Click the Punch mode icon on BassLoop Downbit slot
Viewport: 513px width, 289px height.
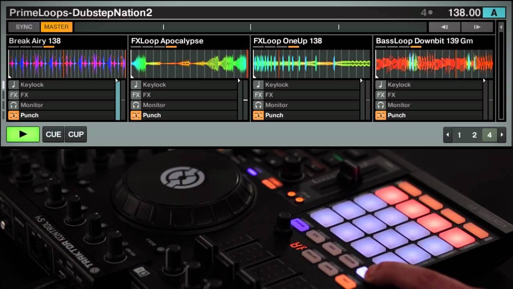click(x=380, y=115)
